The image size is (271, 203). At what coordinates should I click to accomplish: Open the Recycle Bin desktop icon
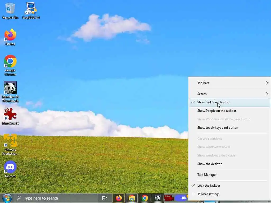pyautogui.click(x=10, y=11)
